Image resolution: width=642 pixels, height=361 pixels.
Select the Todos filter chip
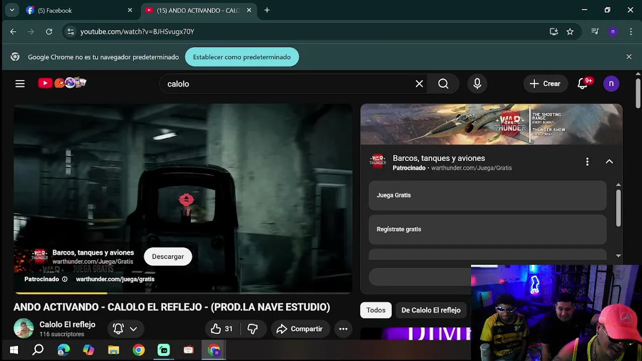pyautogui.click(x=376, y=310)
